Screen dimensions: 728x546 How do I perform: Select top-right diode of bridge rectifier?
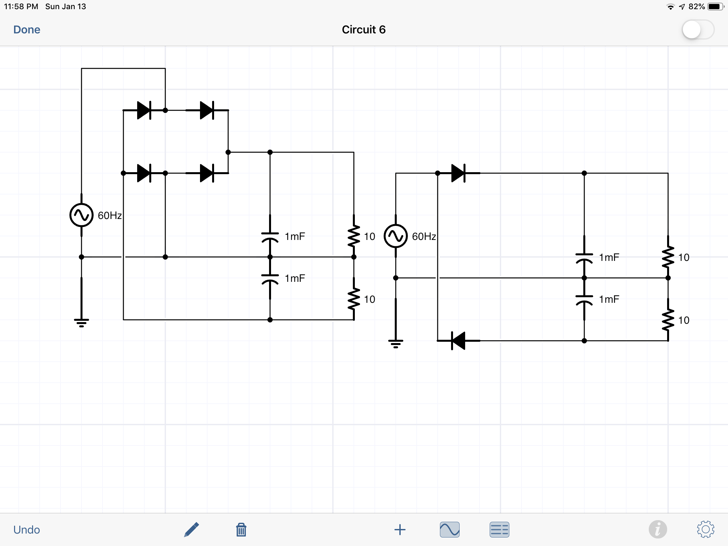[x=207, y=110]
